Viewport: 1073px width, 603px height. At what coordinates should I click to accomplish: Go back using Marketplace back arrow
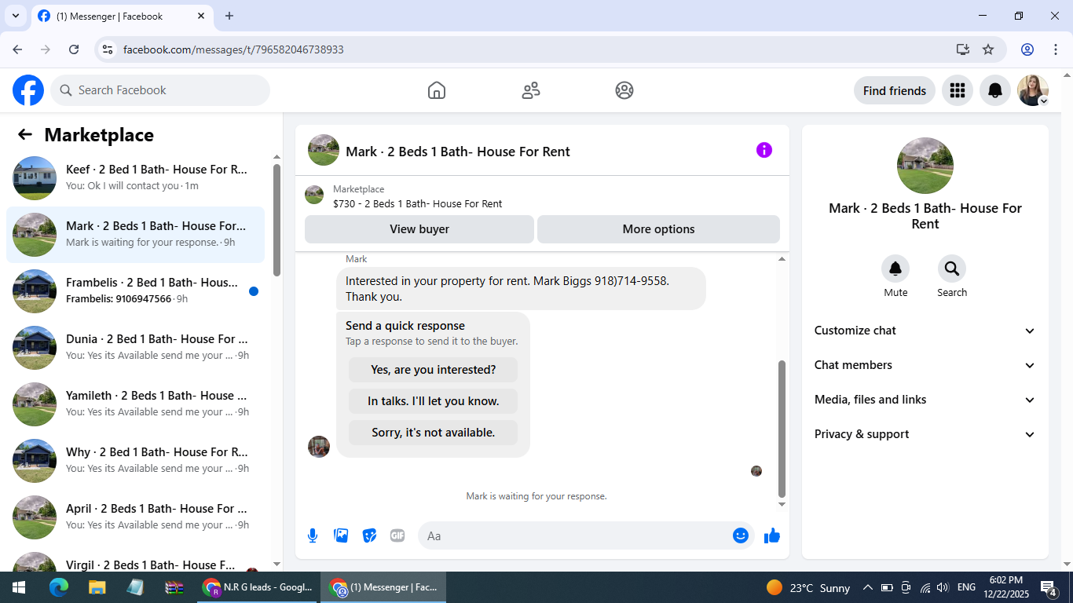[x=25, y=134]
